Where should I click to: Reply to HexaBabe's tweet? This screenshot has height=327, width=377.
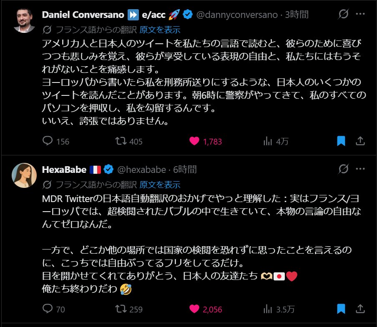(x=48, y=309)
